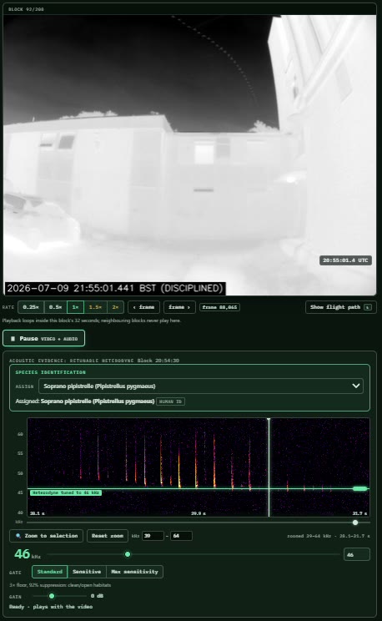
Task: Click the zoomed 39–64 kHz range readout
Action: [x=329, y=536]
